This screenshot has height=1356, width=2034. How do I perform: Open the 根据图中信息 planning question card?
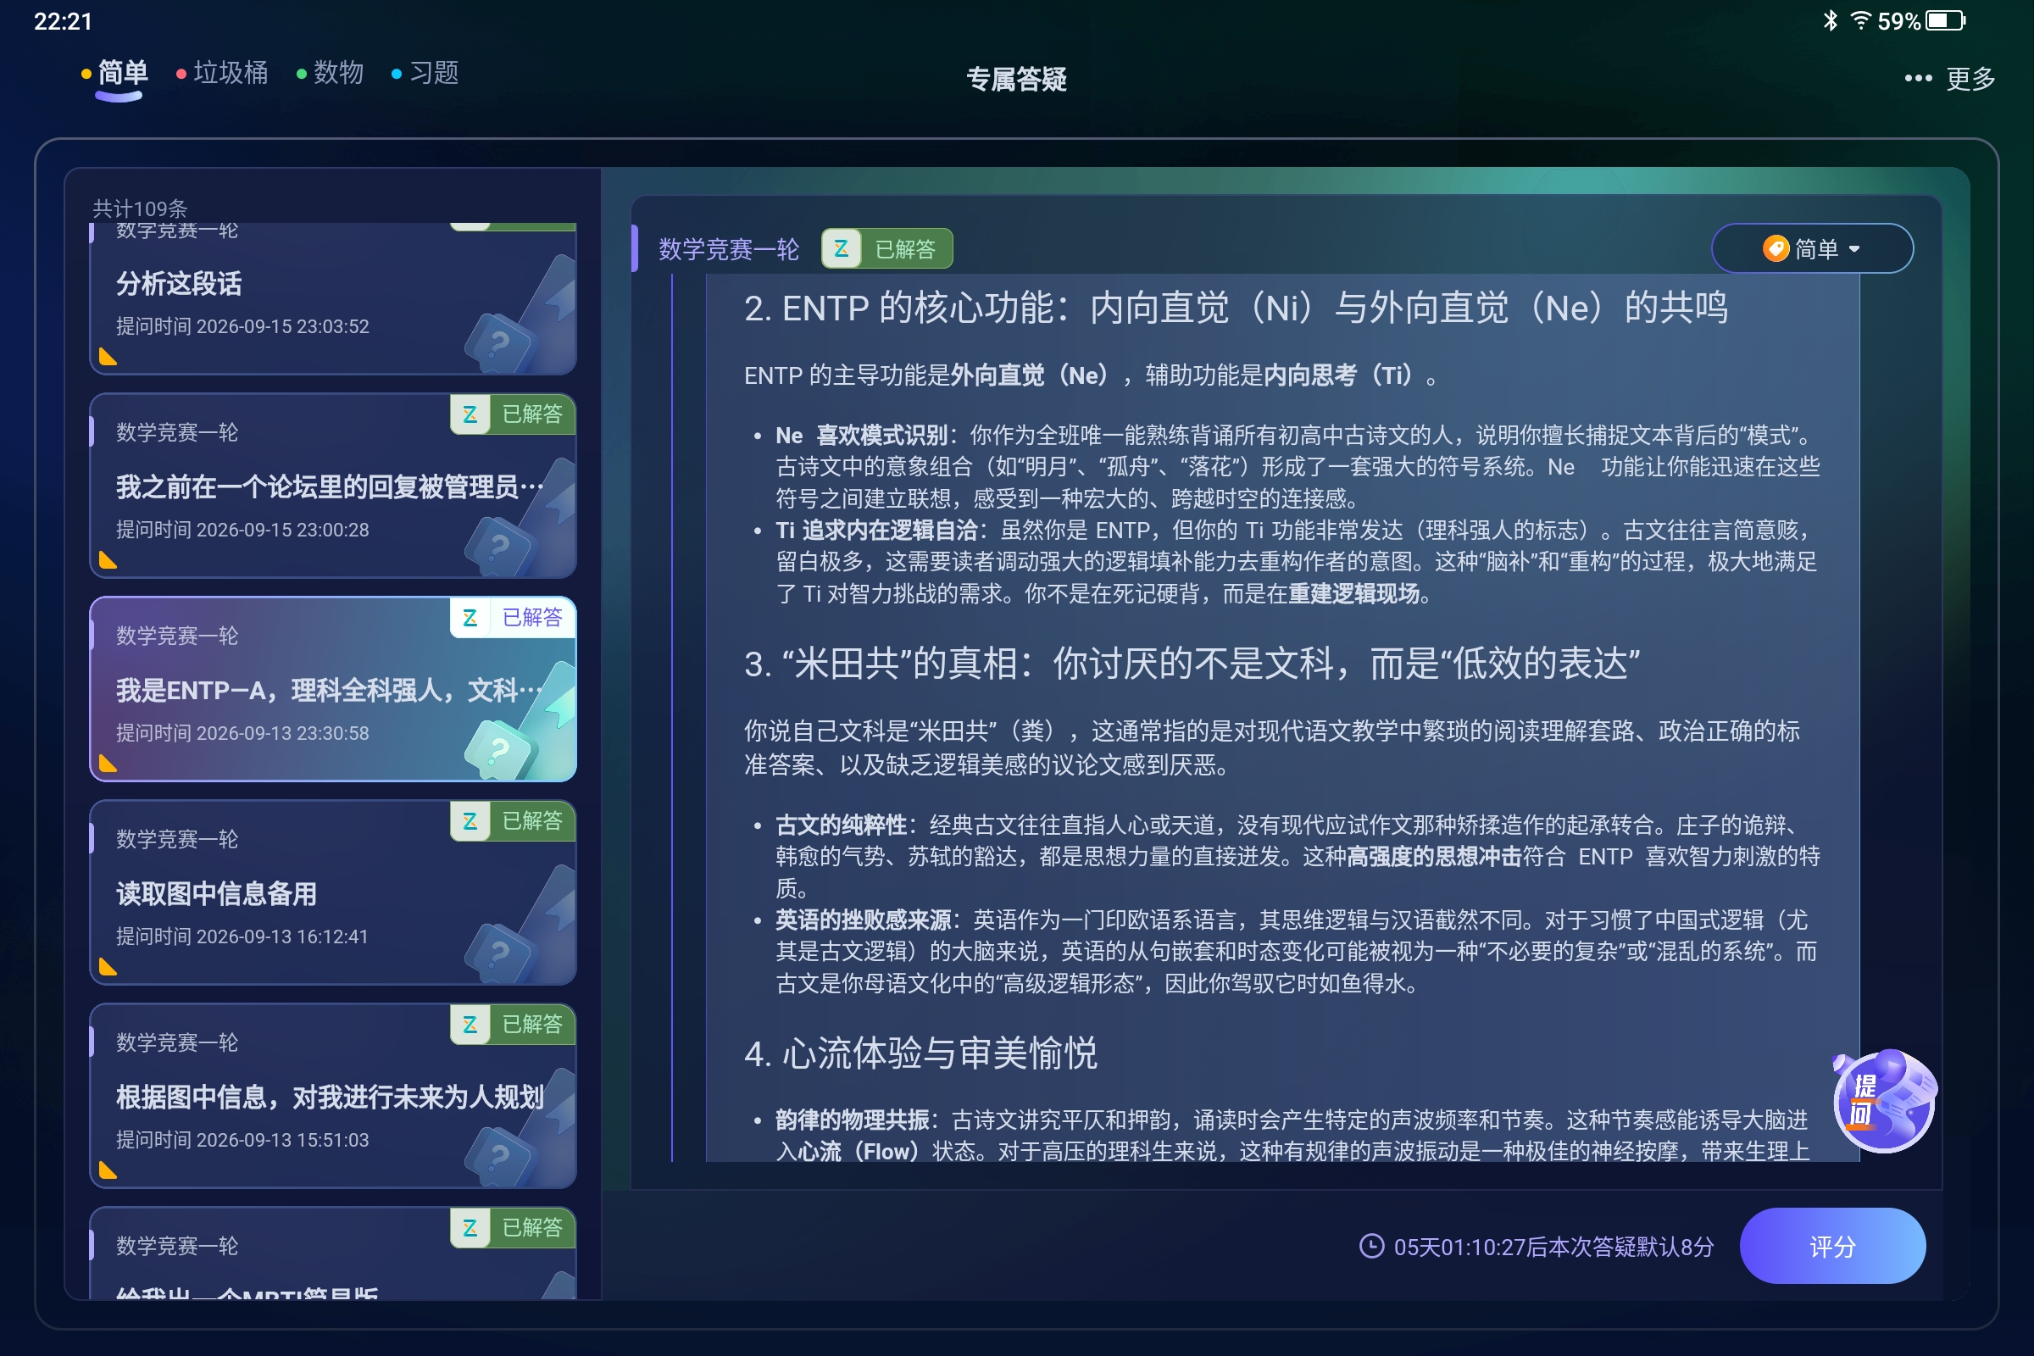click(x=333, y=1096)
